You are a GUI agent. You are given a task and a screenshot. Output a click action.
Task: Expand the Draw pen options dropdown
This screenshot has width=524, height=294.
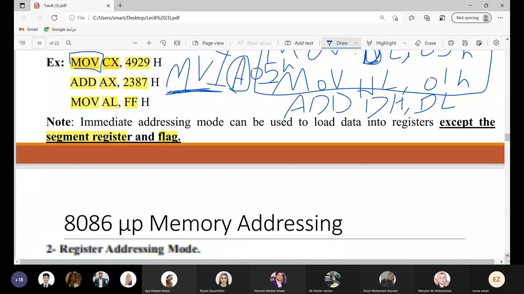point(356,43)
